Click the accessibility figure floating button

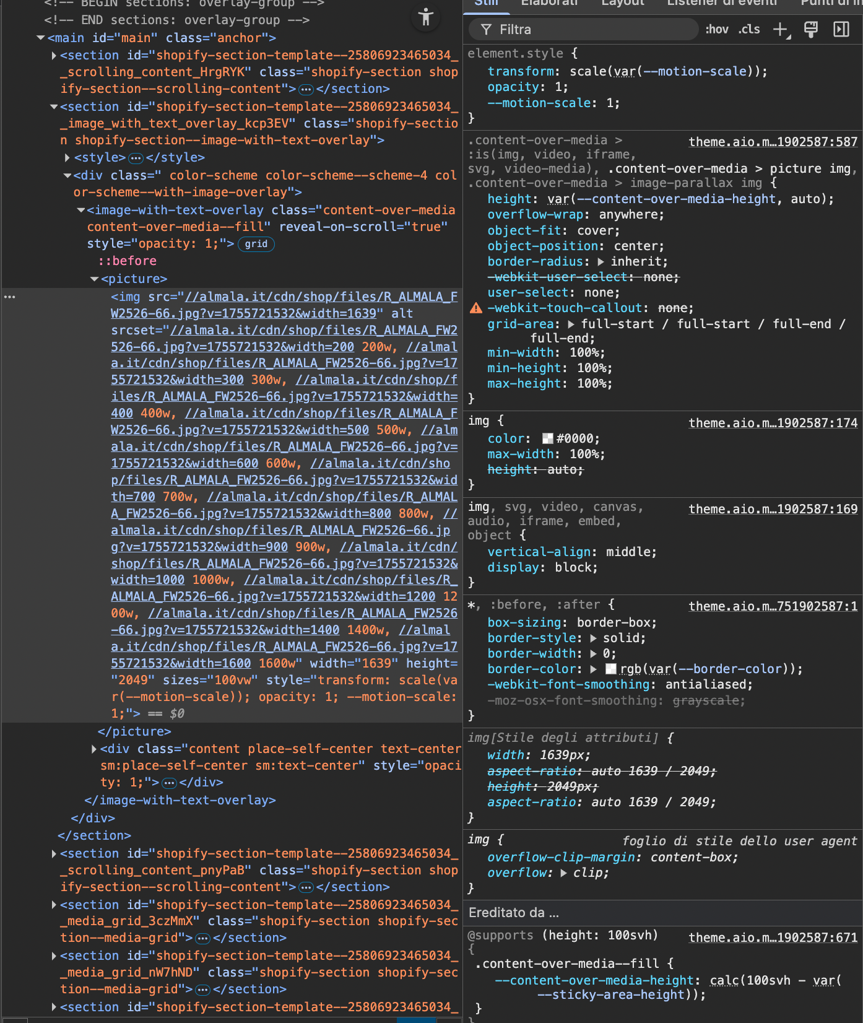425,17
